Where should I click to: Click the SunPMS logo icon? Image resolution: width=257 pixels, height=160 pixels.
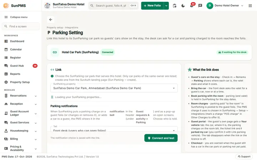point(6,6)
